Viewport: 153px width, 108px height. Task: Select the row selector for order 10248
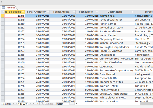pyautogui.click(x=3, y=16)
